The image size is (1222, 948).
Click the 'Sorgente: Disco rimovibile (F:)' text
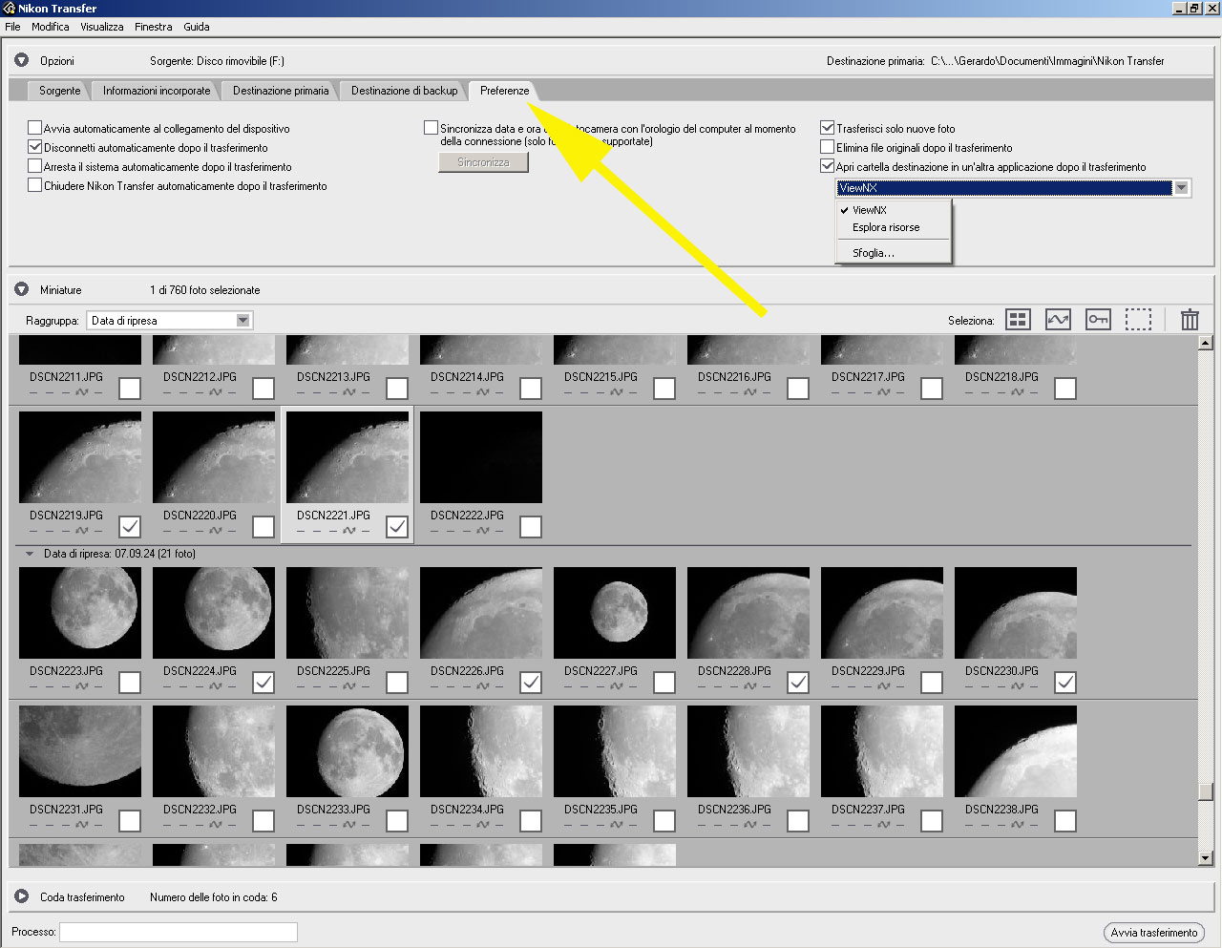[x=217, y=61]
